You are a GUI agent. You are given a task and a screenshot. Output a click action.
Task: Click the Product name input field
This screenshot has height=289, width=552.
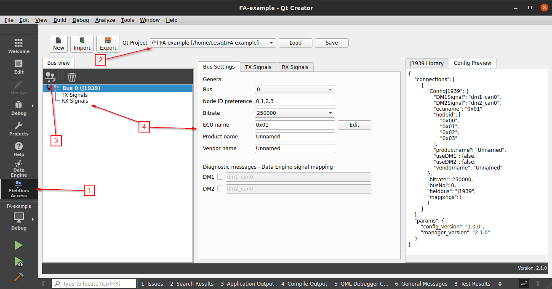pyautogui.click(x=295, y=137)
